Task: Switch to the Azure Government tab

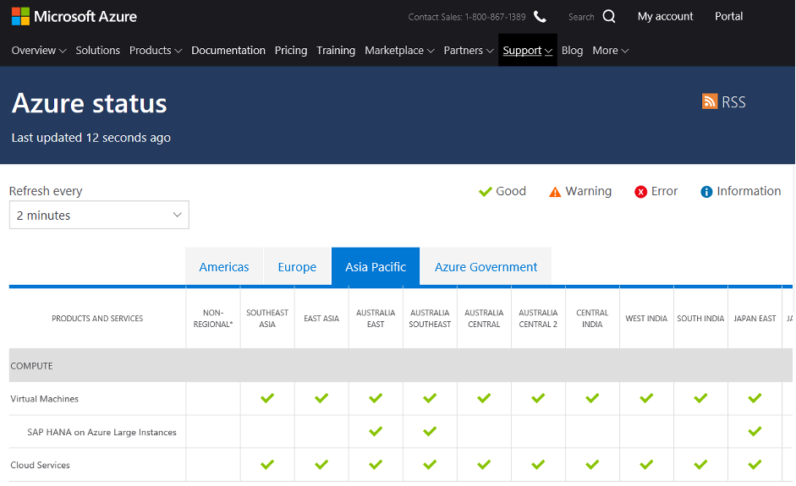Action: [x=486, y=267]
